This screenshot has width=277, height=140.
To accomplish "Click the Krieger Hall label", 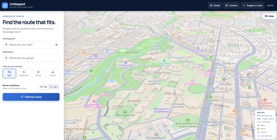I will coord(170,93).
